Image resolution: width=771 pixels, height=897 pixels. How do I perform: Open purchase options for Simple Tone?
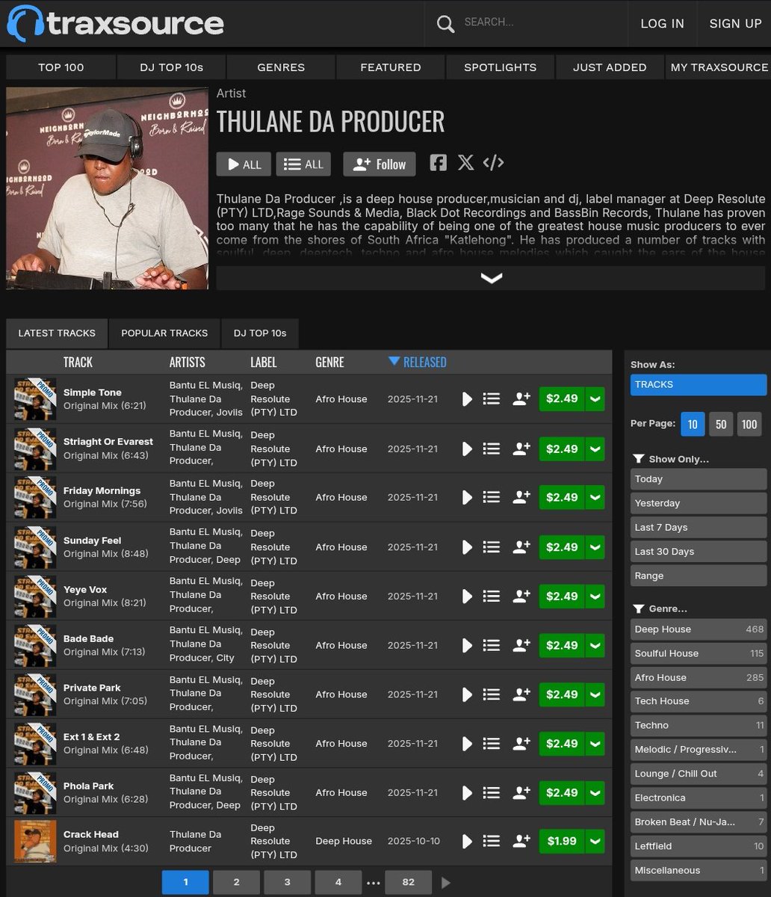(595, 399)
